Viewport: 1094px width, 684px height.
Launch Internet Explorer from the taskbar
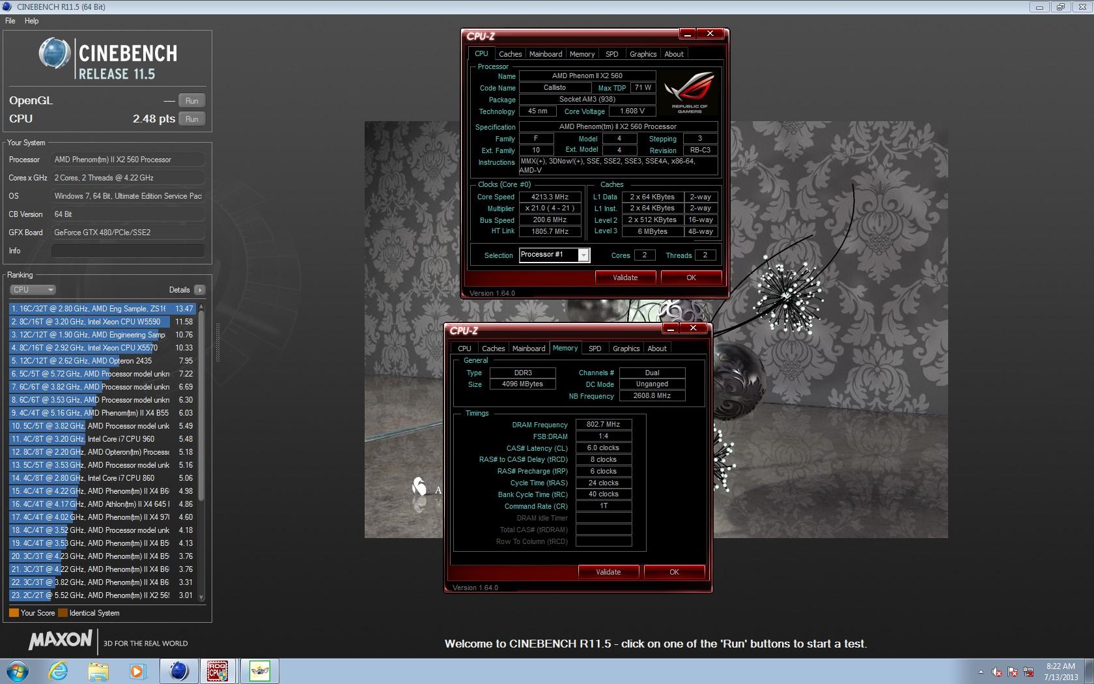pyautogui.click(x=58, y=671)
